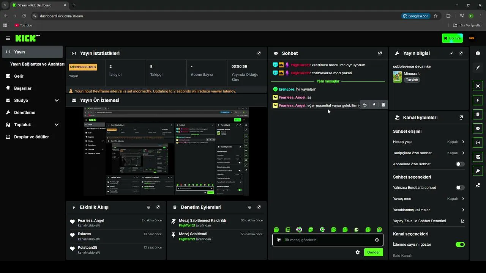Viewport: 486px width, 273px height.
Task: Click the pencil edit icon in the right sidebar
Action: [478, 67]
